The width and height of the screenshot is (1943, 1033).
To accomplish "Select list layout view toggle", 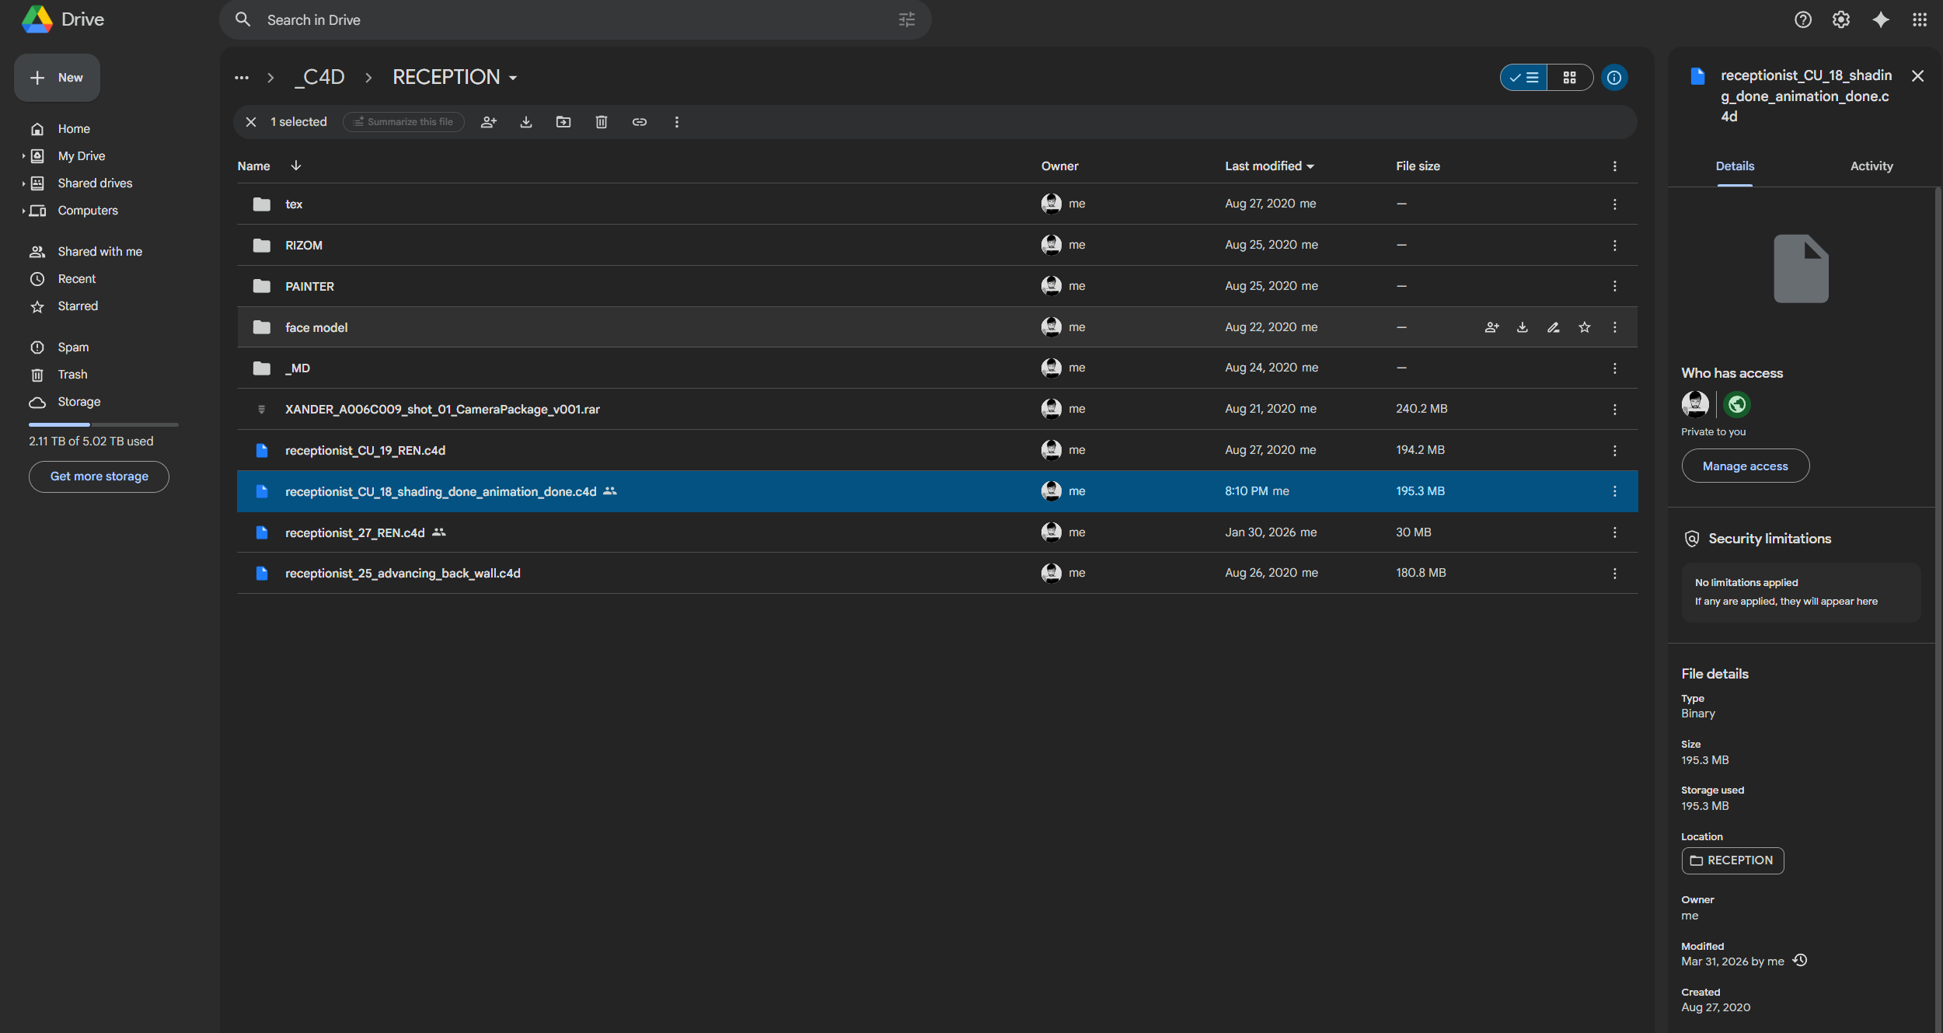I will coord(1524,78).
